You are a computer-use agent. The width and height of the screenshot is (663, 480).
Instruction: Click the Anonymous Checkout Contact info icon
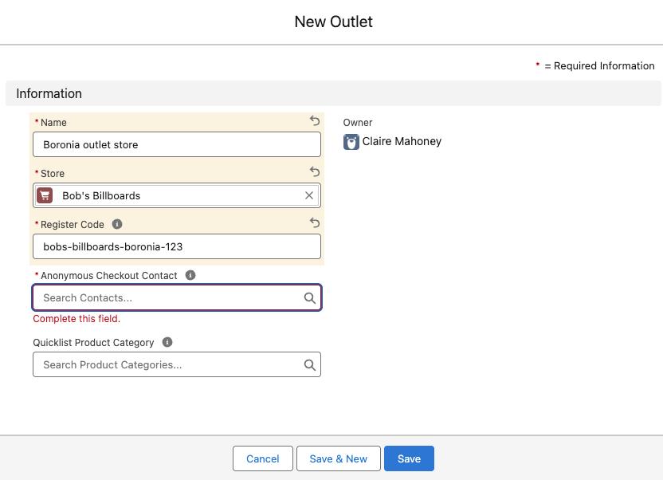pyautogui.click(x=190, y=275)
